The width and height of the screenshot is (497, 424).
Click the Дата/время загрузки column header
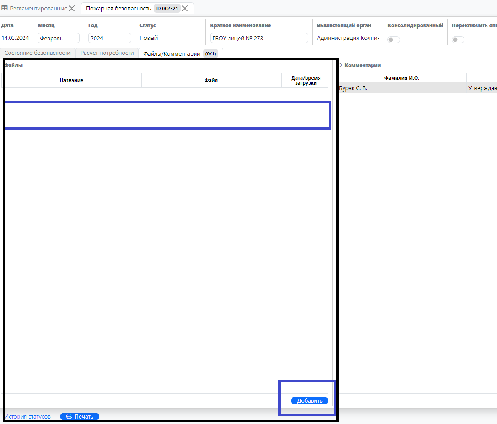click(x=306, y=80)
